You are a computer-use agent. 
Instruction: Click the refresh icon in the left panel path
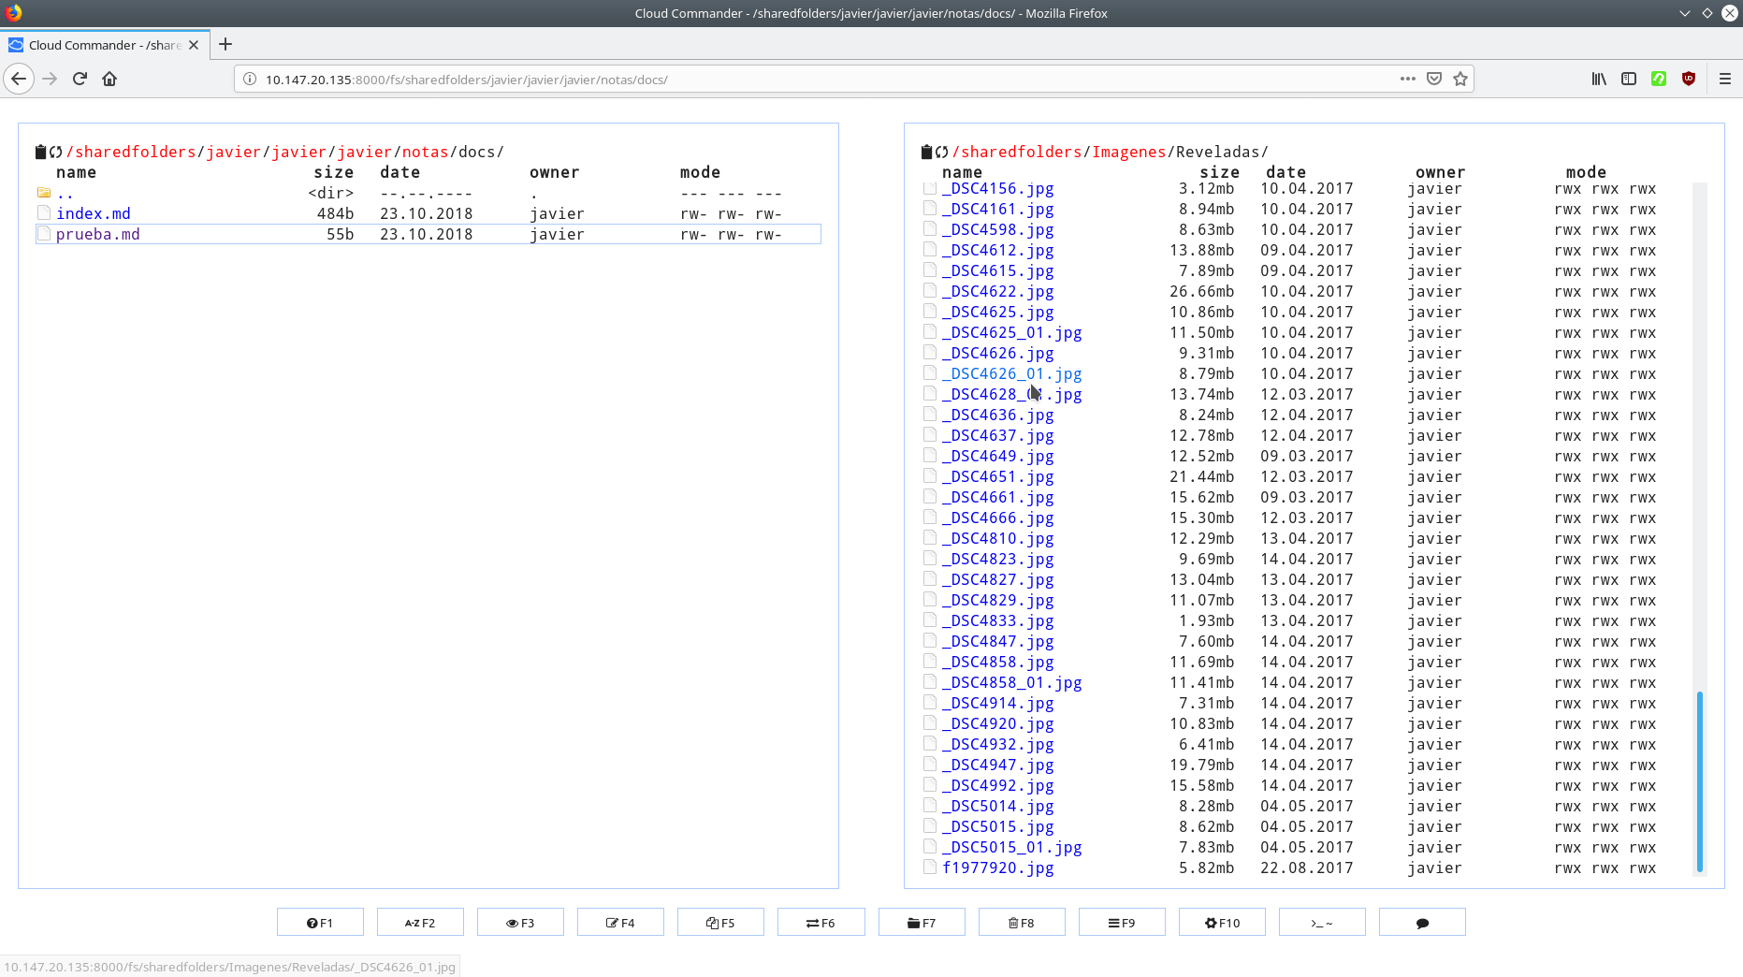(56, 153)
